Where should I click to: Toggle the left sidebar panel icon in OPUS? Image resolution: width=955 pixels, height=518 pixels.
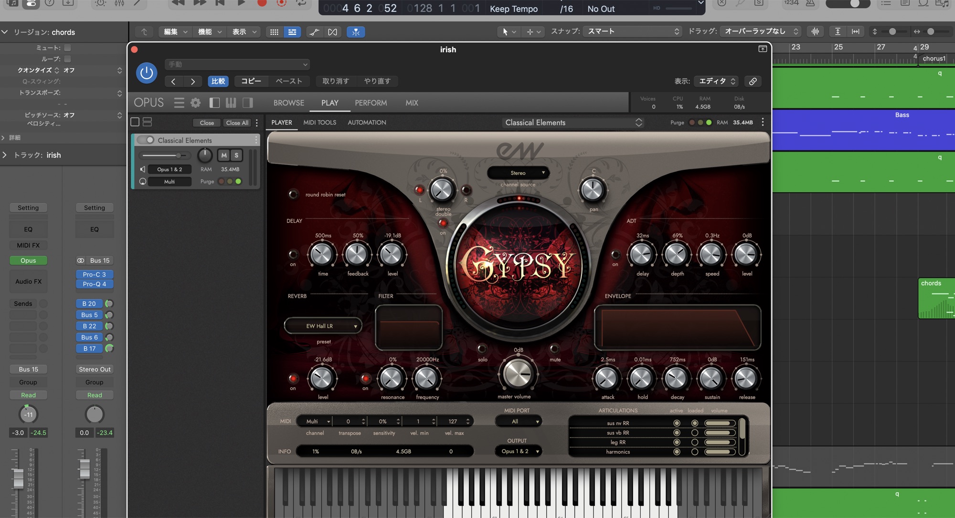pos(214,103)
